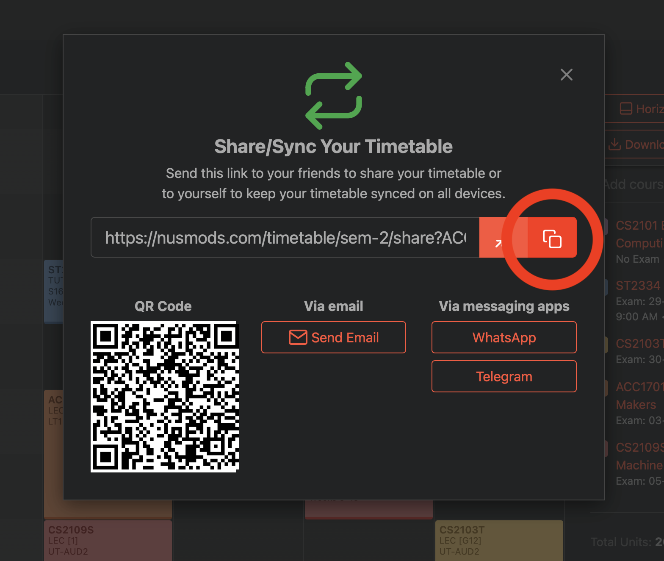Click the 'QR Code' label
664x561 pixels.
[x=163, y=306]
